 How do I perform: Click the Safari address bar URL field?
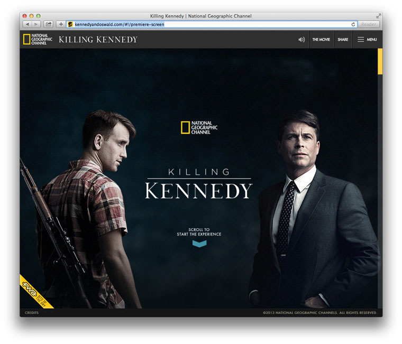pos(212,24)
